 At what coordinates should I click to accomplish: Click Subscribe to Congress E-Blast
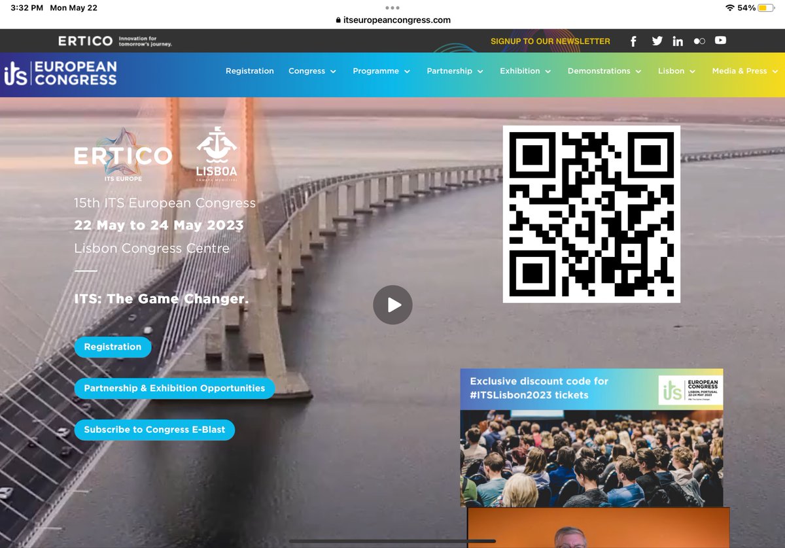[154, 430]
